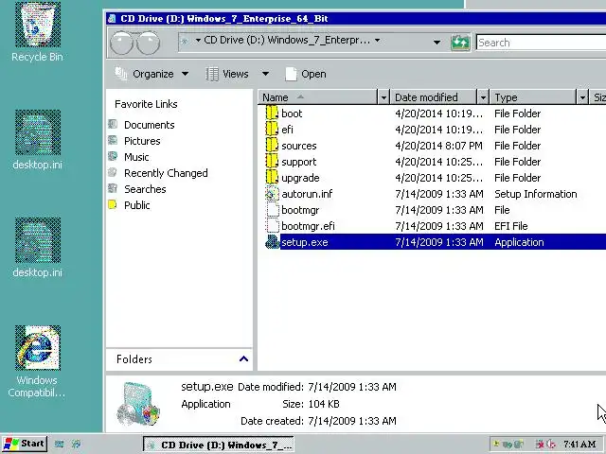Click the EFI File type cell
This screenshot has width=606, height=454.
[511, 226]
